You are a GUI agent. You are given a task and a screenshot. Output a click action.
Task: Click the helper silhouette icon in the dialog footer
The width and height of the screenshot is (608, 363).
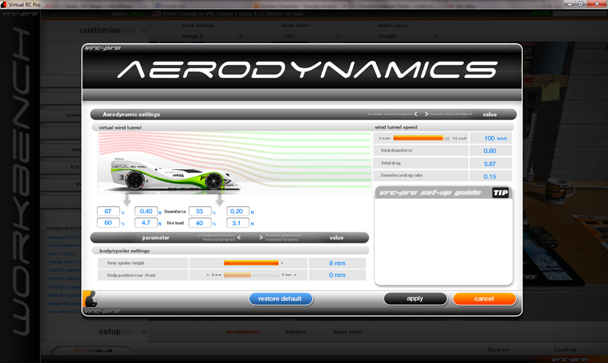click(x=91, y=299)
